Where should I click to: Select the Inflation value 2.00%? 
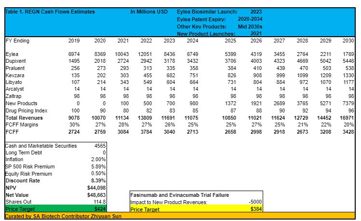[98, 159]
